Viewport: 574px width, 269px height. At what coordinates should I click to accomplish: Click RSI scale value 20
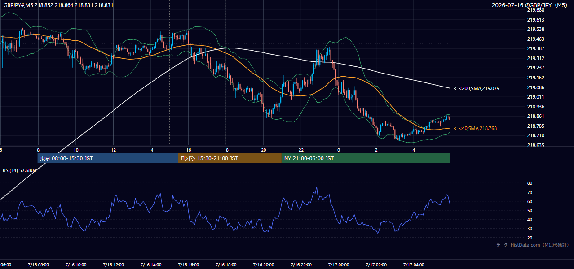tap(530, 238)
